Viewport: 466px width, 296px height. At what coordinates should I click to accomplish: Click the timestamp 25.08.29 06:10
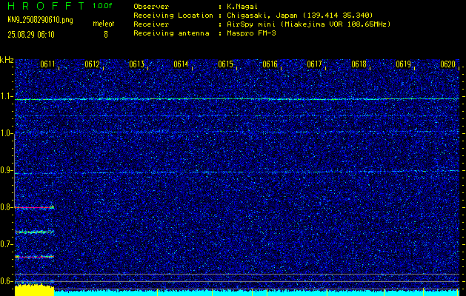pos(31,35)
